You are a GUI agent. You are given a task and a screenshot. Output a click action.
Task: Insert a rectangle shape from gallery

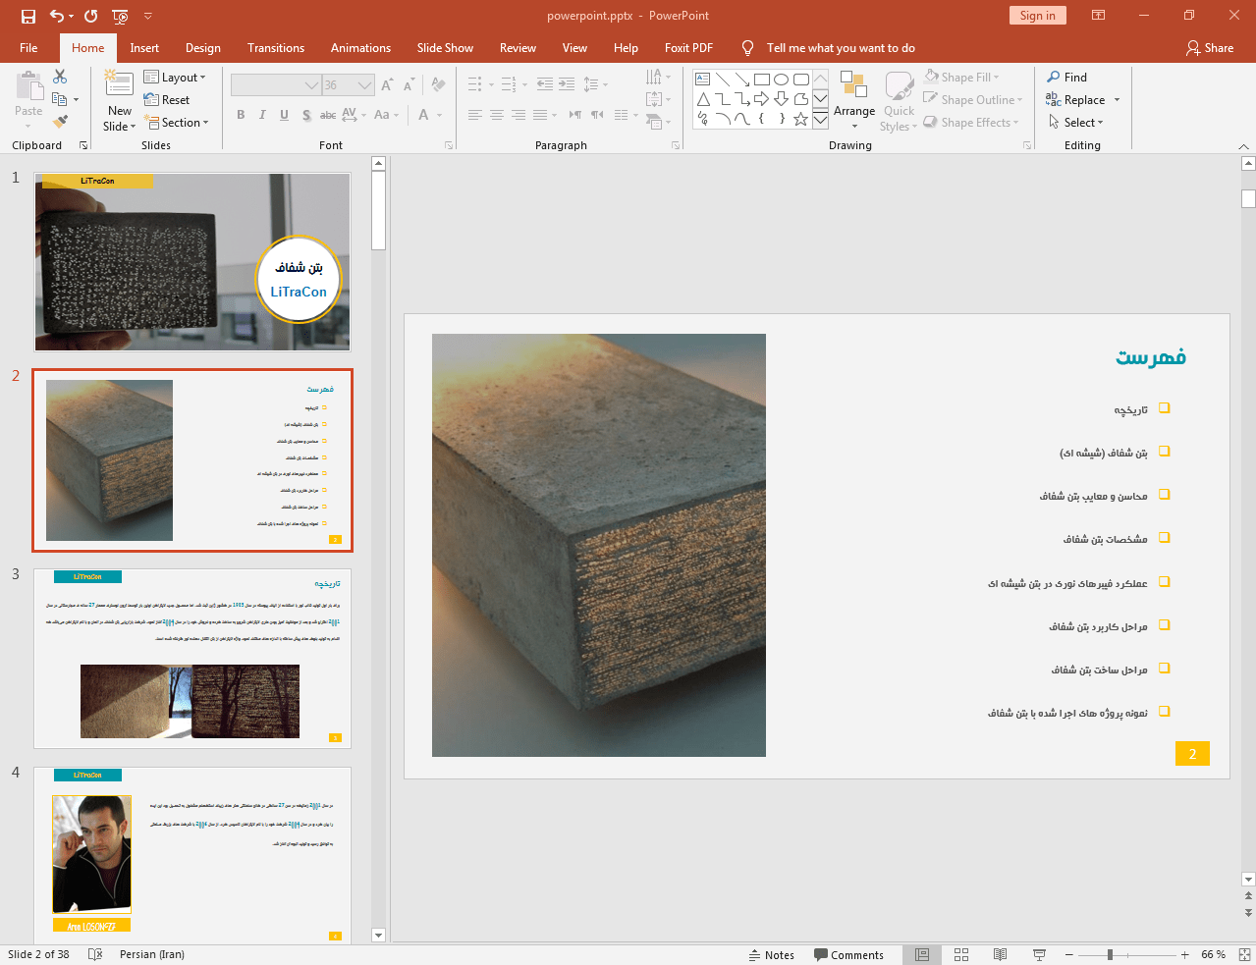point(762,80)
